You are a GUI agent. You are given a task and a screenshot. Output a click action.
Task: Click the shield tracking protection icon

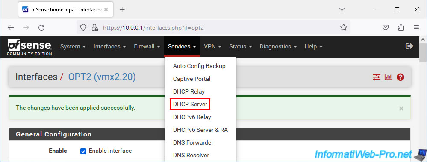point(83,27)
